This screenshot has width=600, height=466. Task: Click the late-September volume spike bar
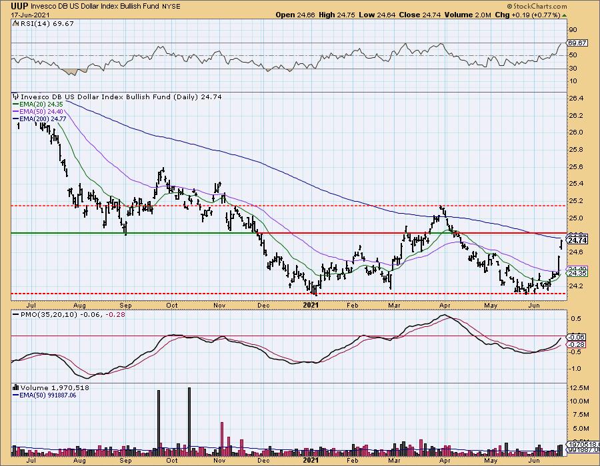159,423
